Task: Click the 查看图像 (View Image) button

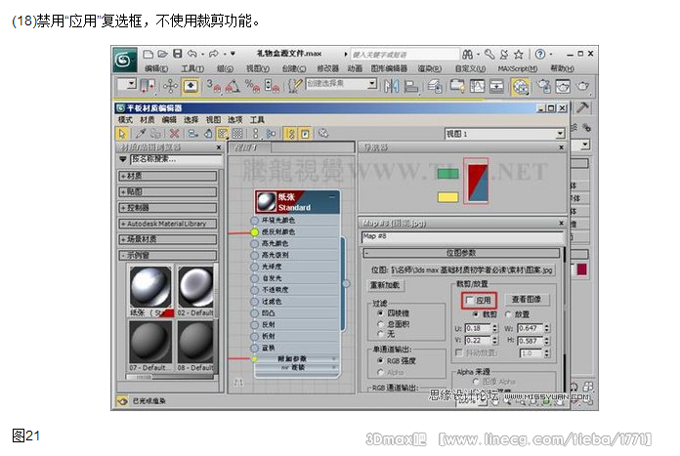Action: pyautogui.click(x=527, y=300)
